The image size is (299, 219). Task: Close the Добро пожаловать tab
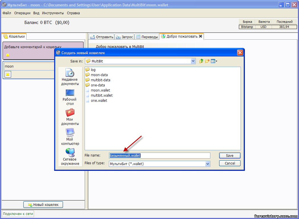200,36
